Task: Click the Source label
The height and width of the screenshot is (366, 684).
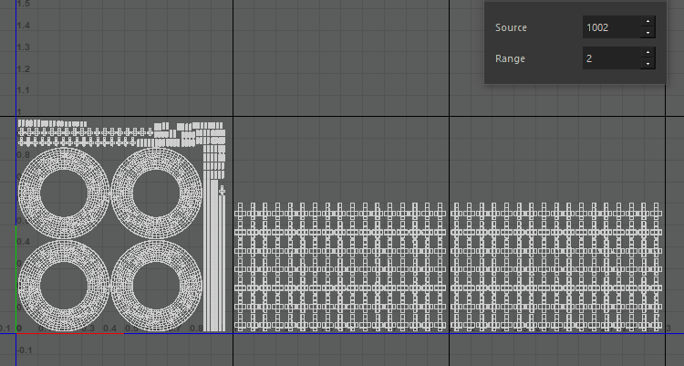Action: click(x=512, y=27)
